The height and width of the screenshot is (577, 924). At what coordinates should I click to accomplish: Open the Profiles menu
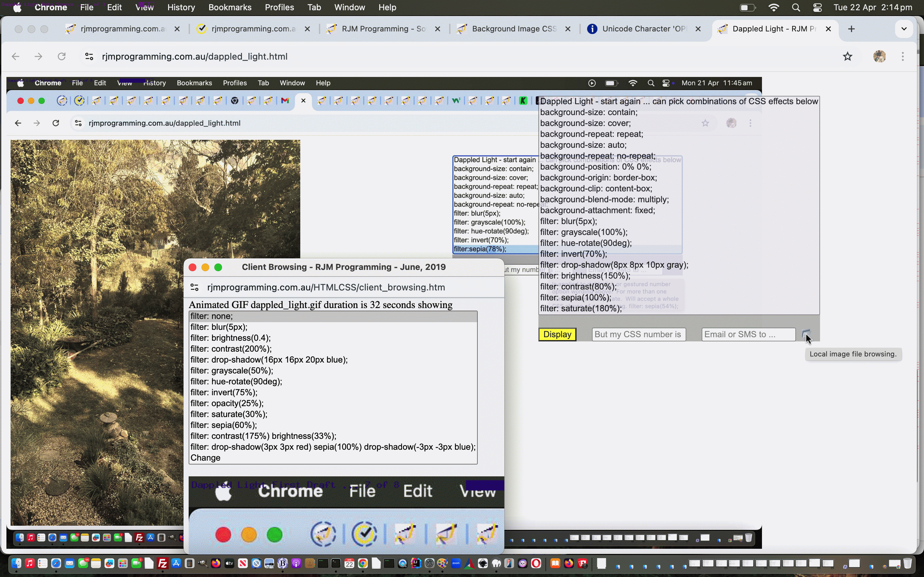point(279,8)
